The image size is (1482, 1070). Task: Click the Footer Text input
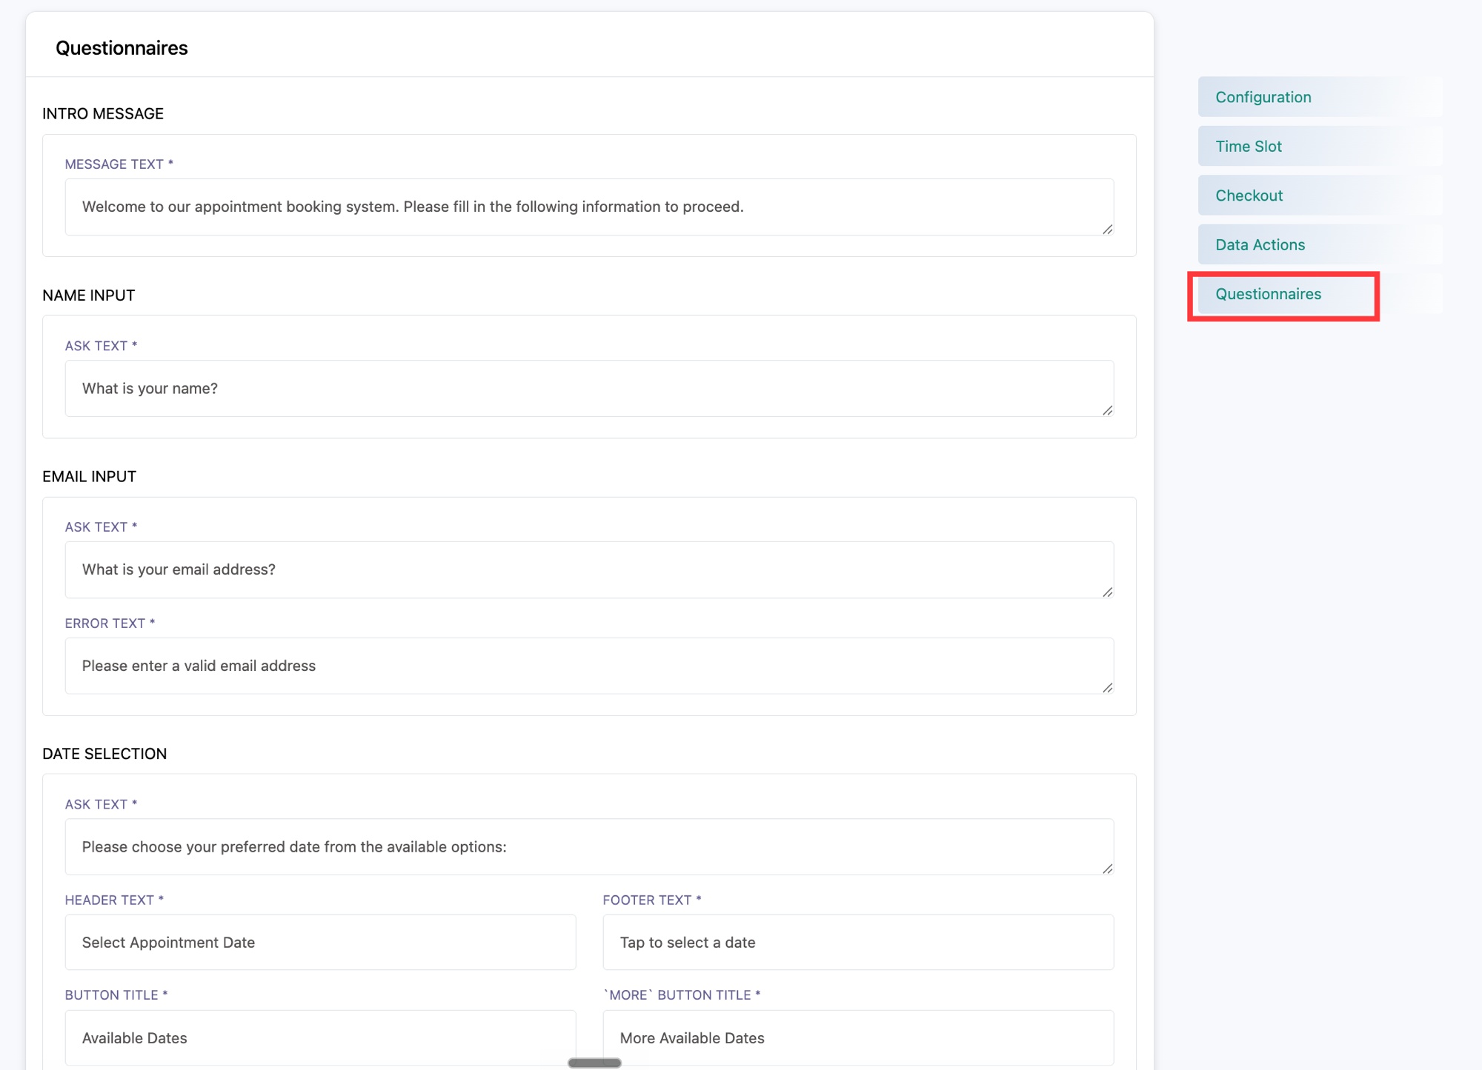(858, 943)
